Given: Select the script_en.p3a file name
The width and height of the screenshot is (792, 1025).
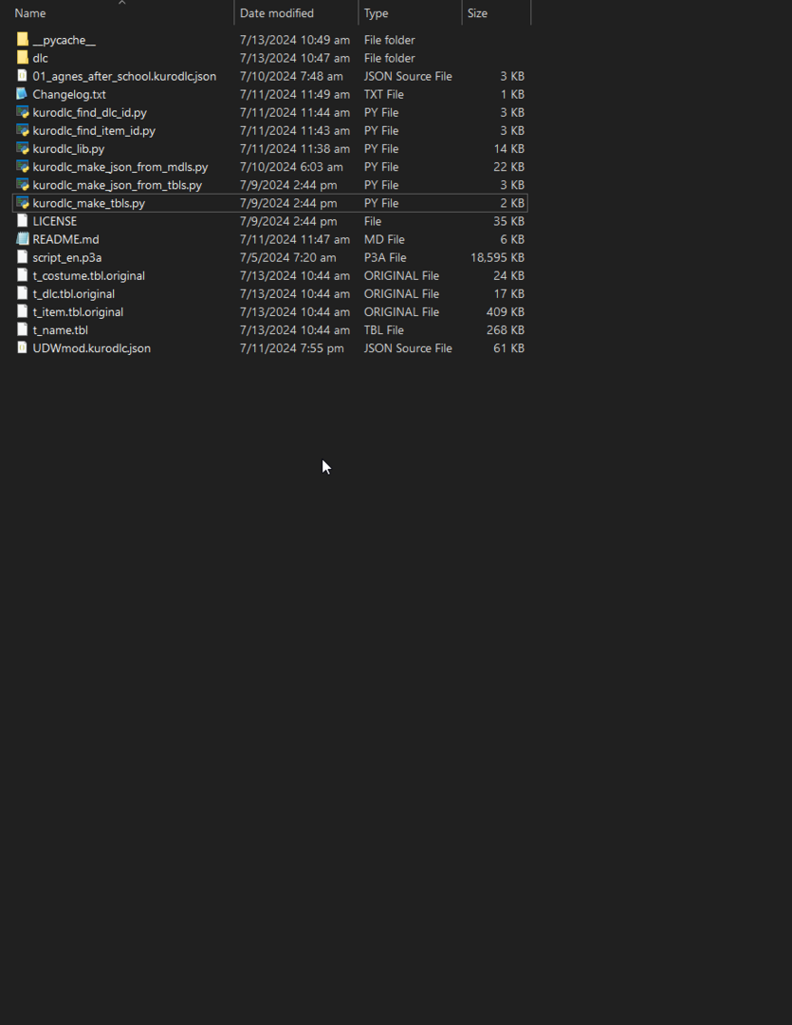Looking at the screenshot, I should pyautogui.click(x=67, y=257).
